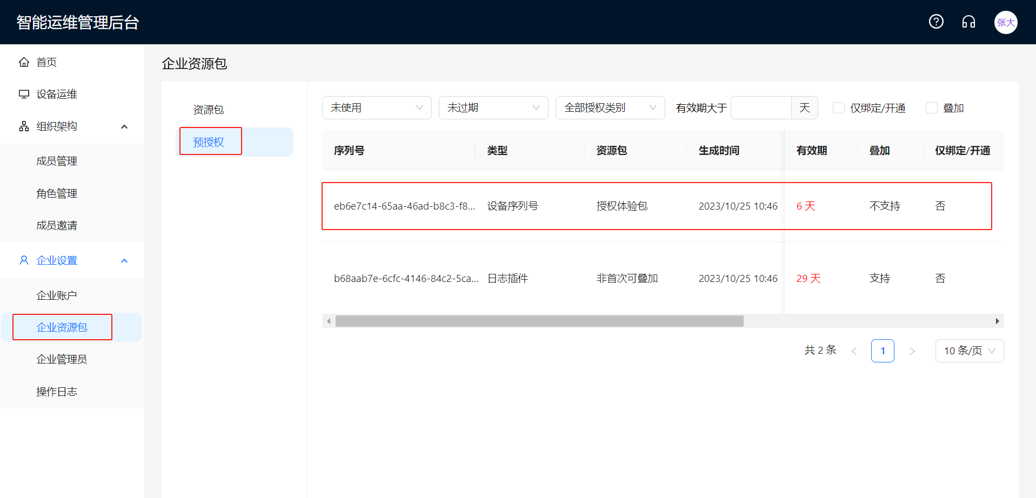This screenshot has height=498, width=1036.
Task: Click the 不支持 stacking cell
Action: coord(885,206)
